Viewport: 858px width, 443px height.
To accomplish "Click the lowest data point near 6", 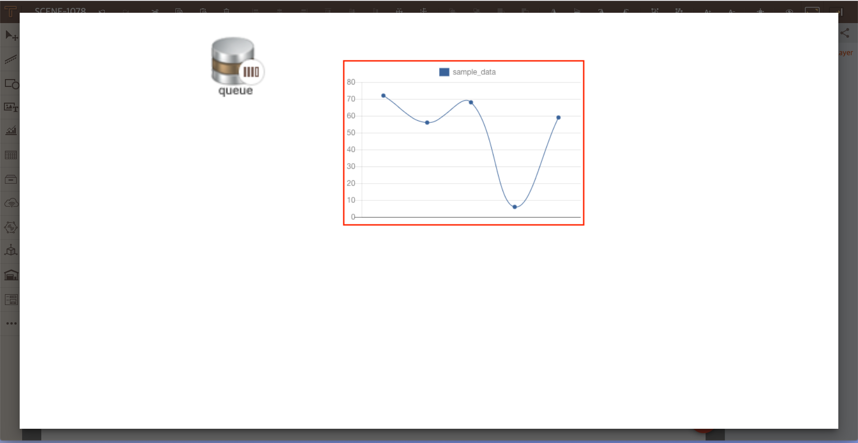I will pos(515,207).
